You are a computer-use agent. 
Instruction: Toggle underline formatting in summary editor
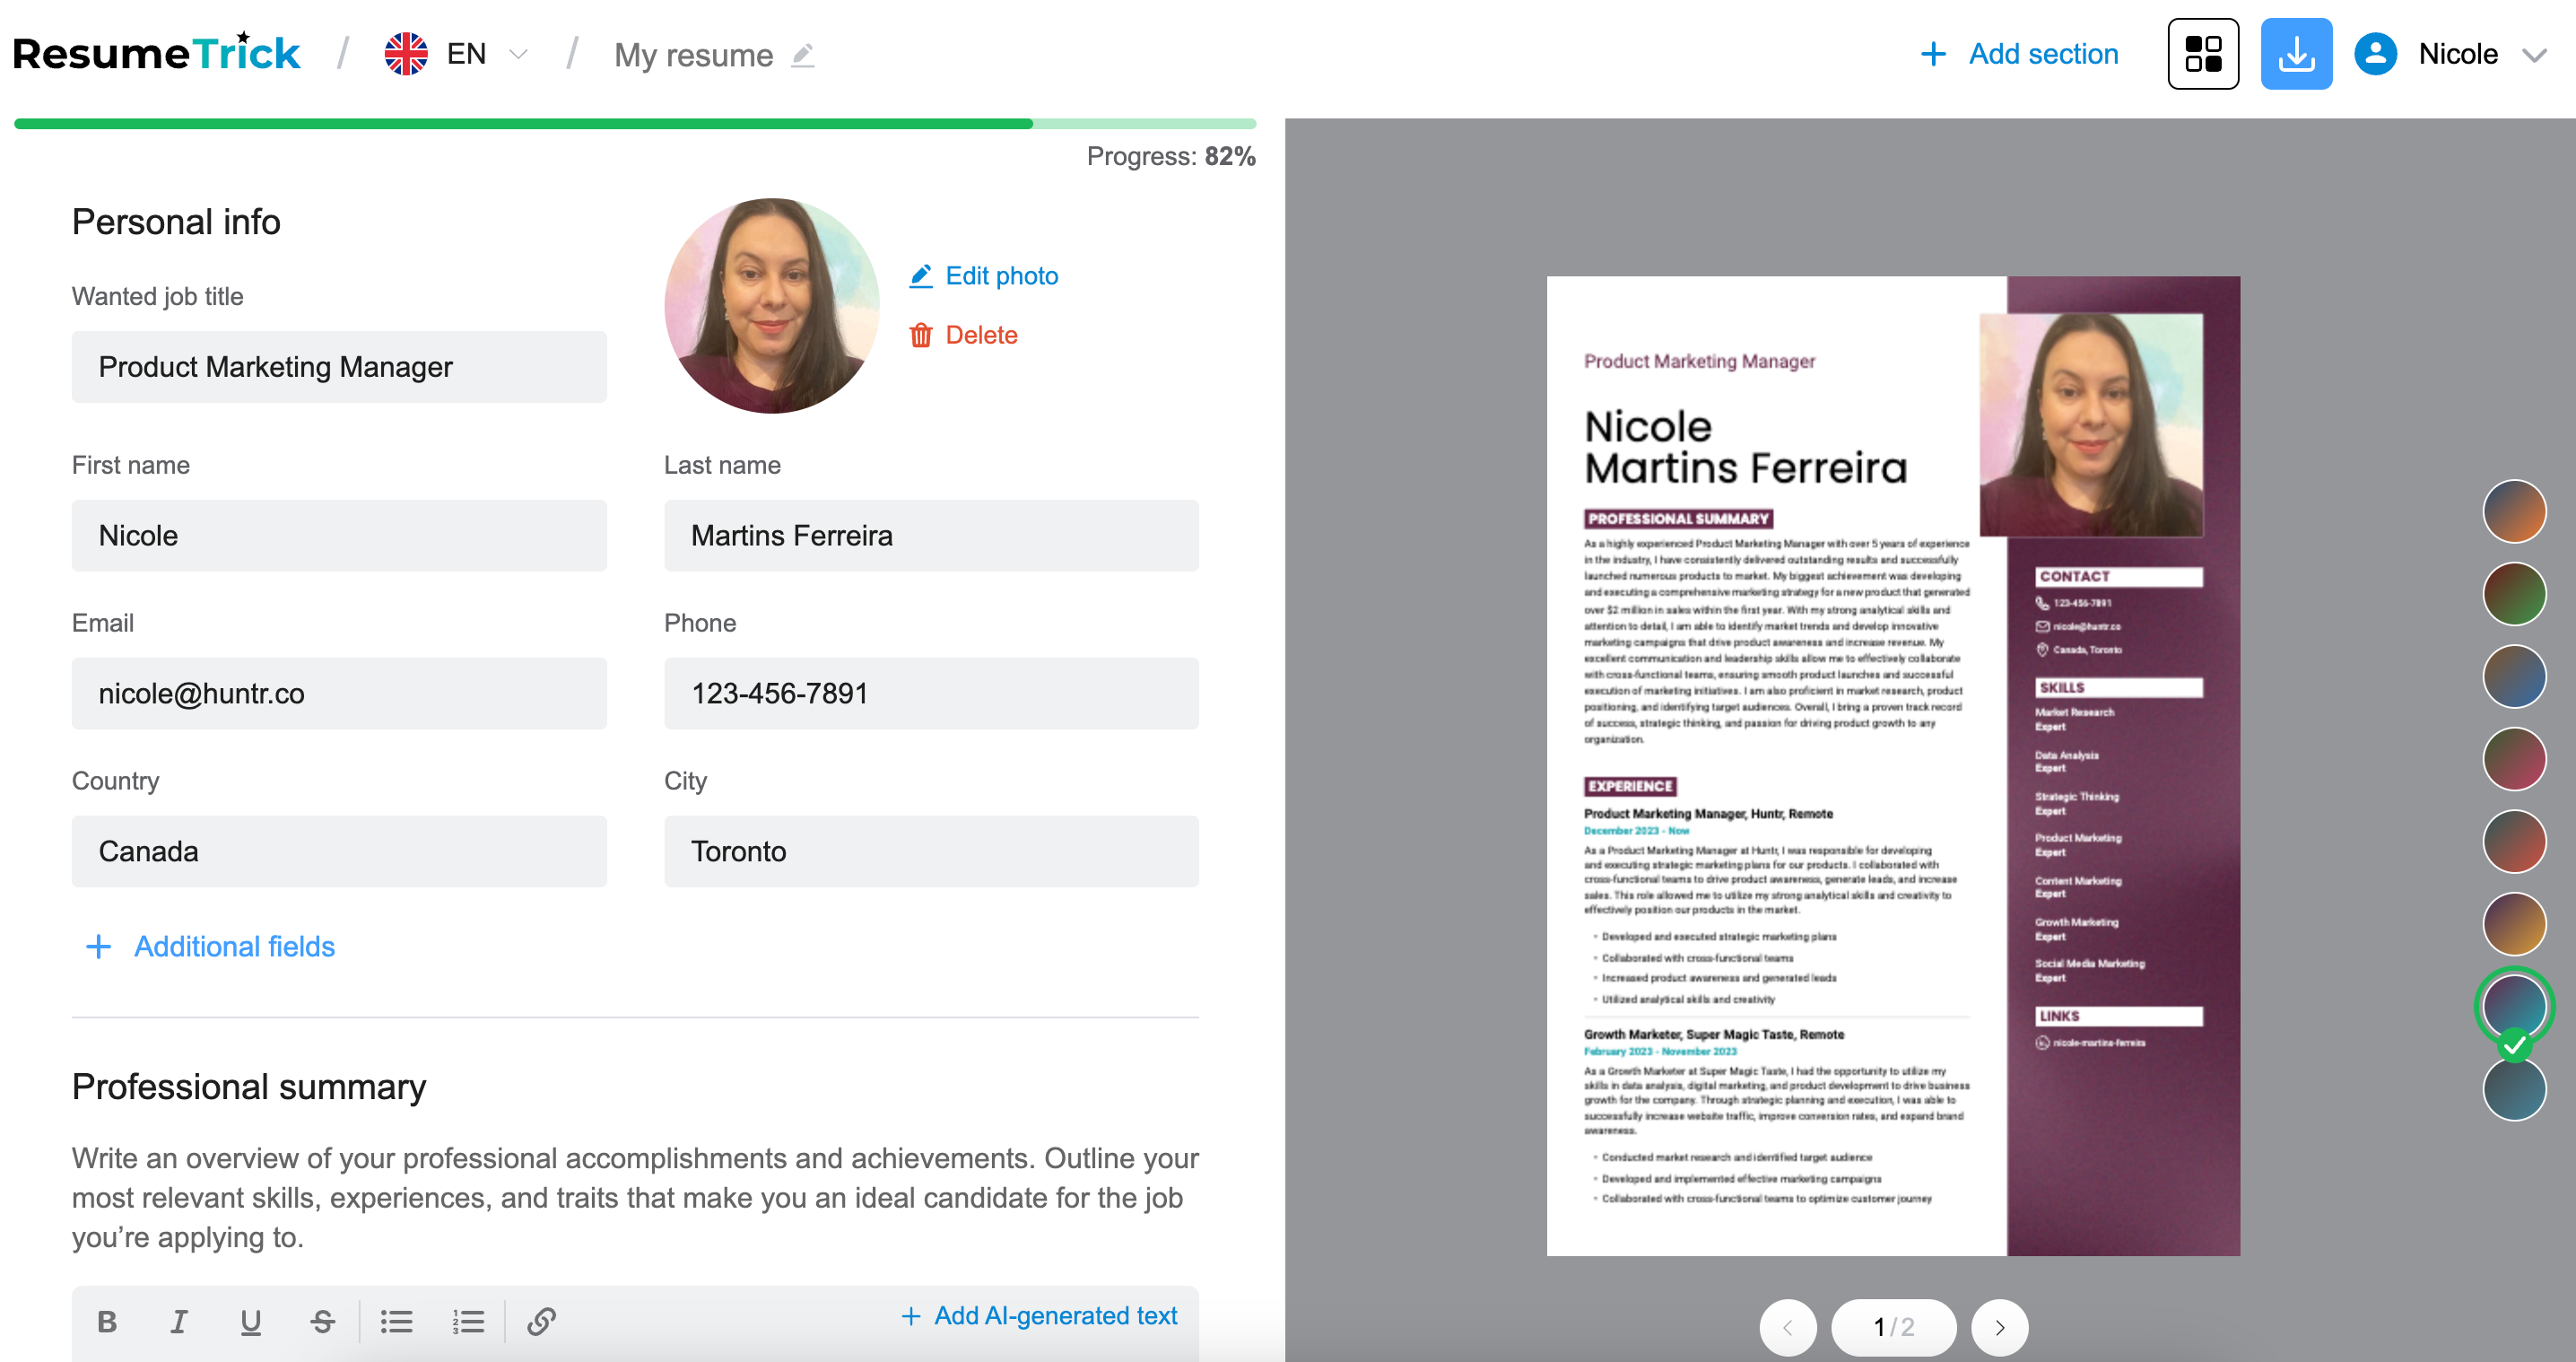[250, 1321]
